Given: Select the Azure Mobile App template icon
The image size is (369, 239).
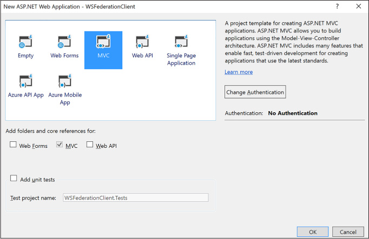Looking at the screenshot, I should point(65,81).
